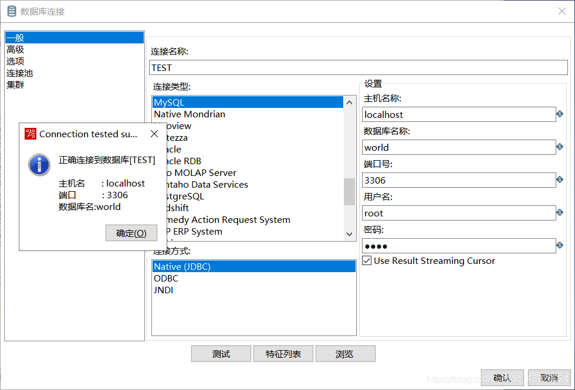Click the 确认 button
The height and width of the screenshot is (390, 575).
coord(502,378)
